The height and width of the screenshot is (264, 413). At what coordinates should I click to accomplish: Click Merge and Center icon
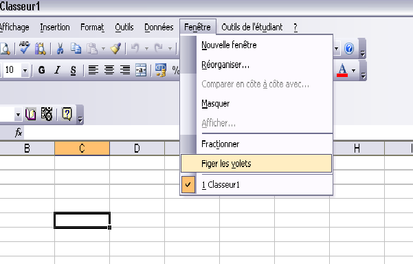(x=141, y=70)
